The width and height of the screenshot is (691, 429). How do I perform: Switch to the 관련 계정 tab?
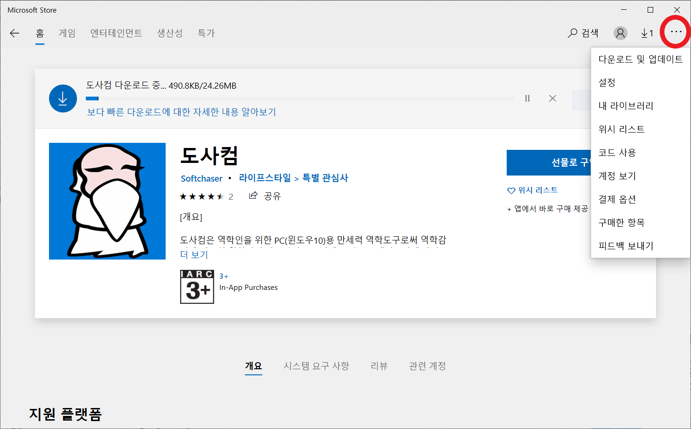pyautogui.click(x=427, y=366)
